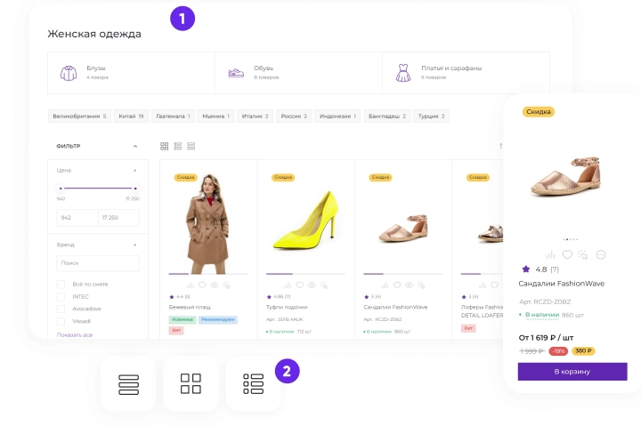One-click buy icon on Сандалии catalog card
This screenshot has width=641, height=426.
(421, 285)
